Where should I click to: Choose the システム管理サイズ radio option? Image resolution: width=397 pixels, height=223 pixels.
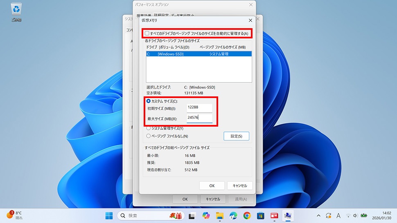(149, 129)
